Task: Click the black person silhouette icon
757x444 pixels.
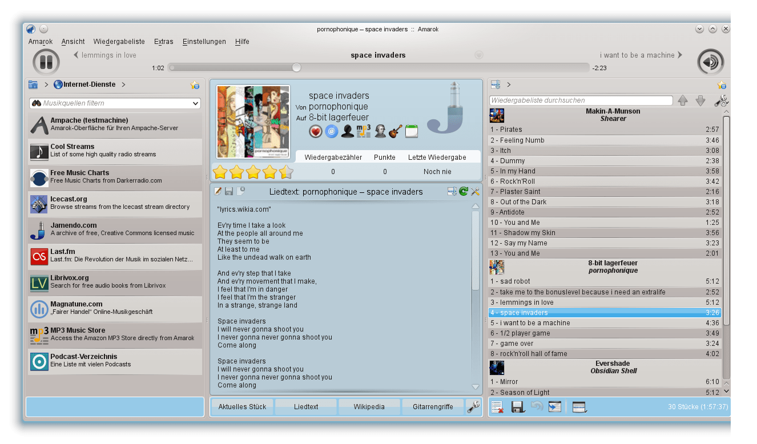Action: [x=348, y=132]
